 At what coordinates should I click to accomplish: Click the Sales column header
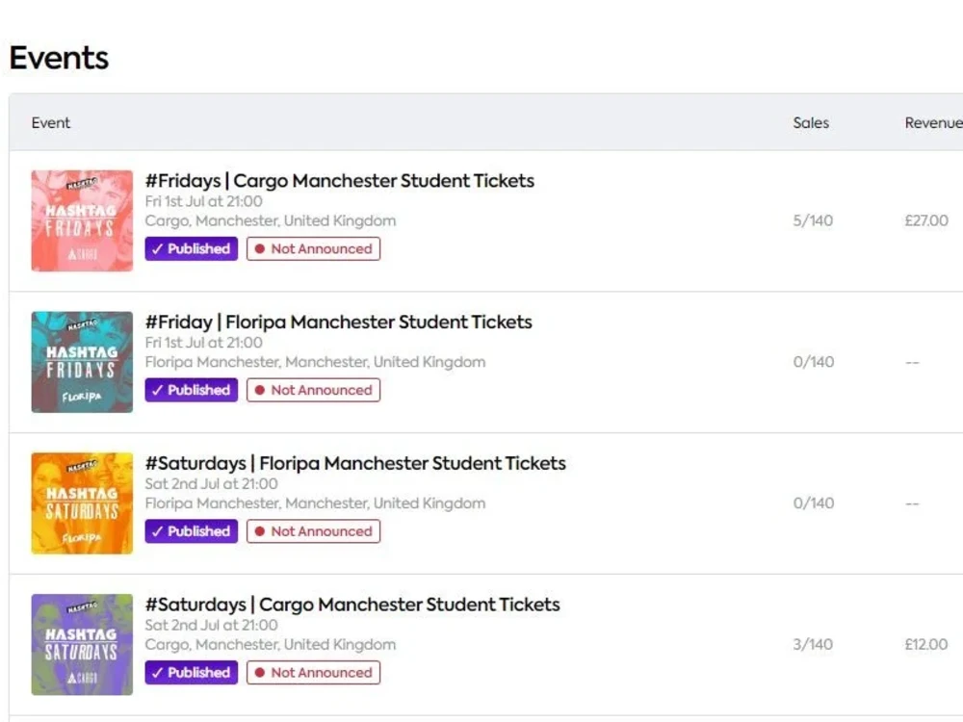[811, 123]
